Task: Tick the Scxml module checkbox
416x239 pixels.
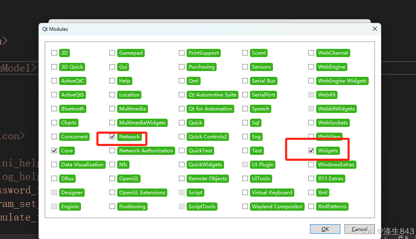Action: click(x=245, y=53)
